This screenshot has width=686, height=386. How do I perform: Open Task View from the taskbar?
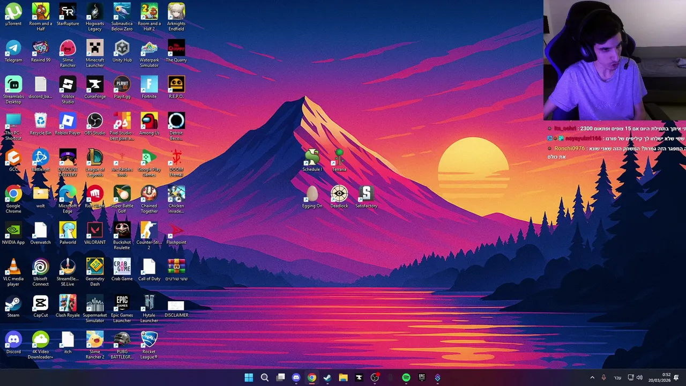280,377
